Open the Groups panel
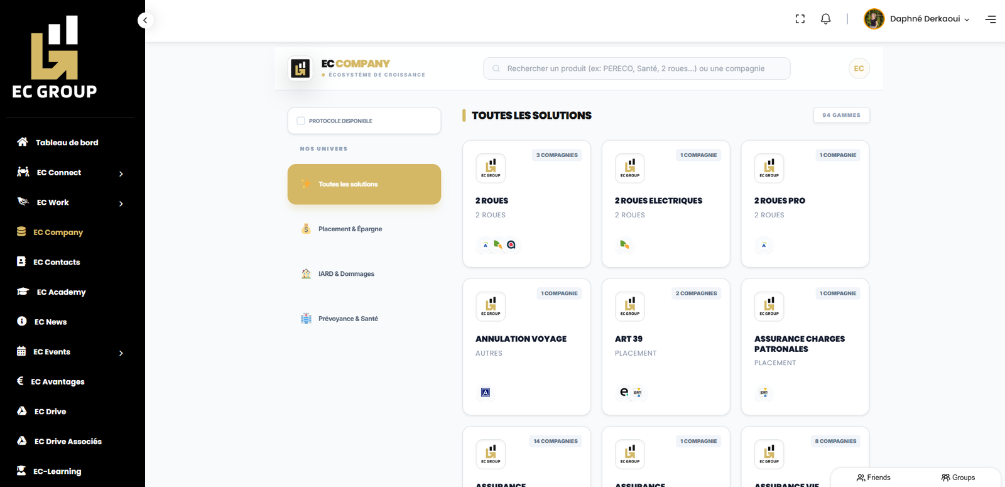Image resolution: width=1005 pixels, height=487 pixels. (x=958, y=478)
